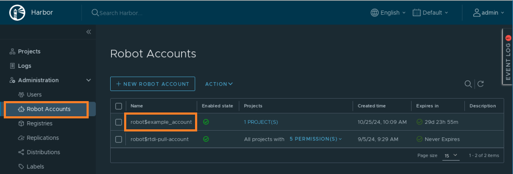Image resolution: width=513 pixels, height=174 pixels.
Task: Refresh the robot accounts list
Action: [x=480, y=84]
